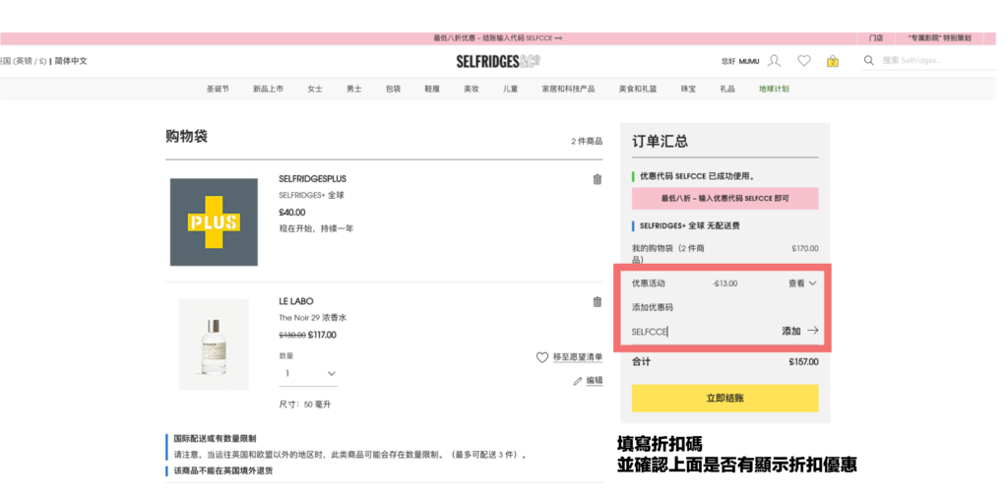Click the £40.00 SELFRIDGESPLUS price
1008x502 pixels.
pyautogui.click(x=292, y=212)
